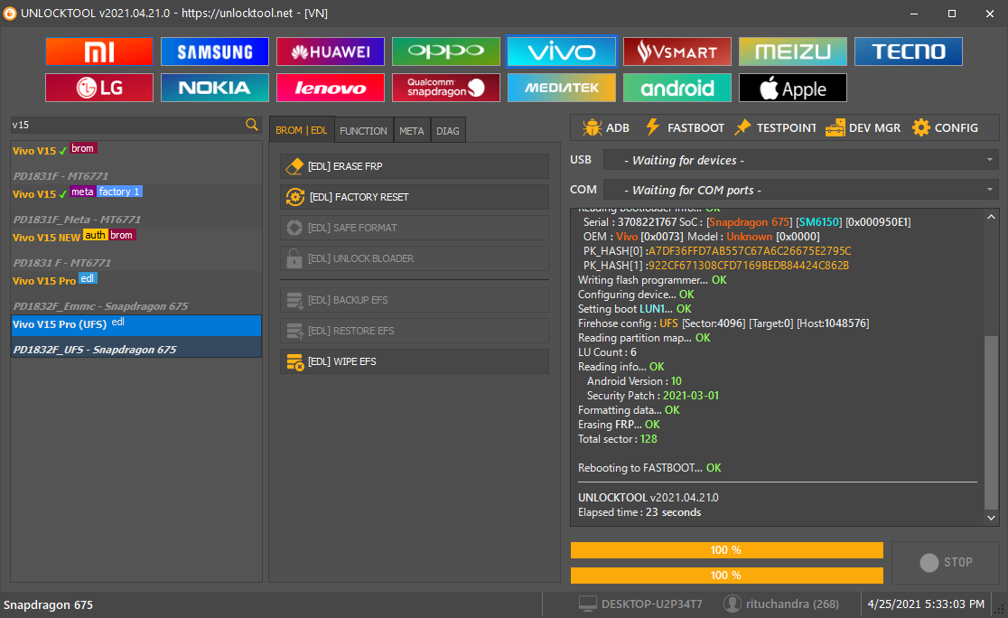Open DEV MGR device manager
Viewport: 1008px width, 618px height.
[863, 128]
